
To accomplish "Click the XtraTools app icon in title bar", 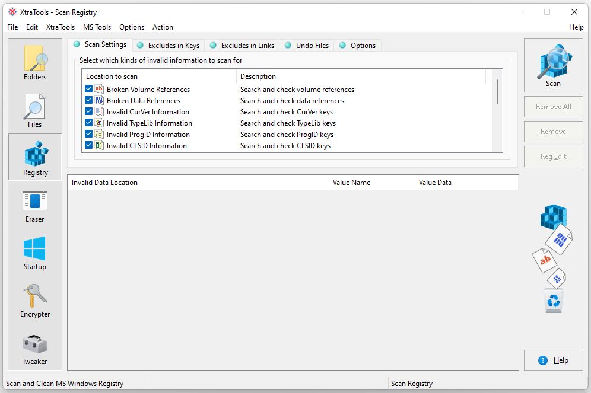I will pyautogui.click(x=12, y=12).
